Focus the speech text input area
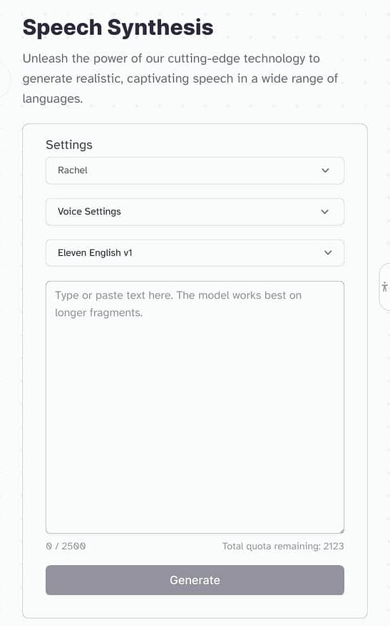Viewport: 390px width, 626px height. click(x=195, y=407)
